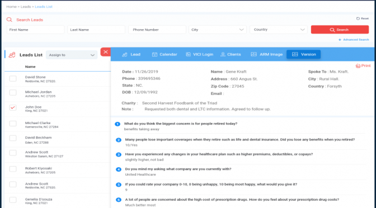Screen dimensions: 376x208
Task: Select lead Michael Jordan name
Action: 39,92
